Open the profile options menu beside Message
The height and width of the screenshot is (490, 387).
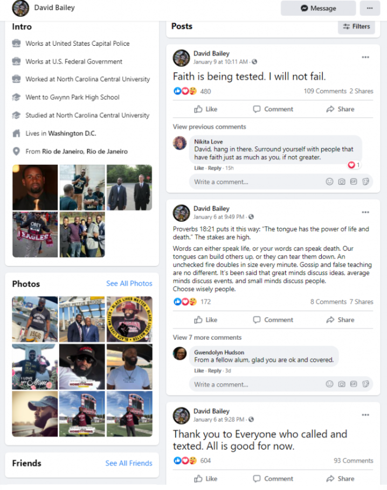click(x=370, y=8)
